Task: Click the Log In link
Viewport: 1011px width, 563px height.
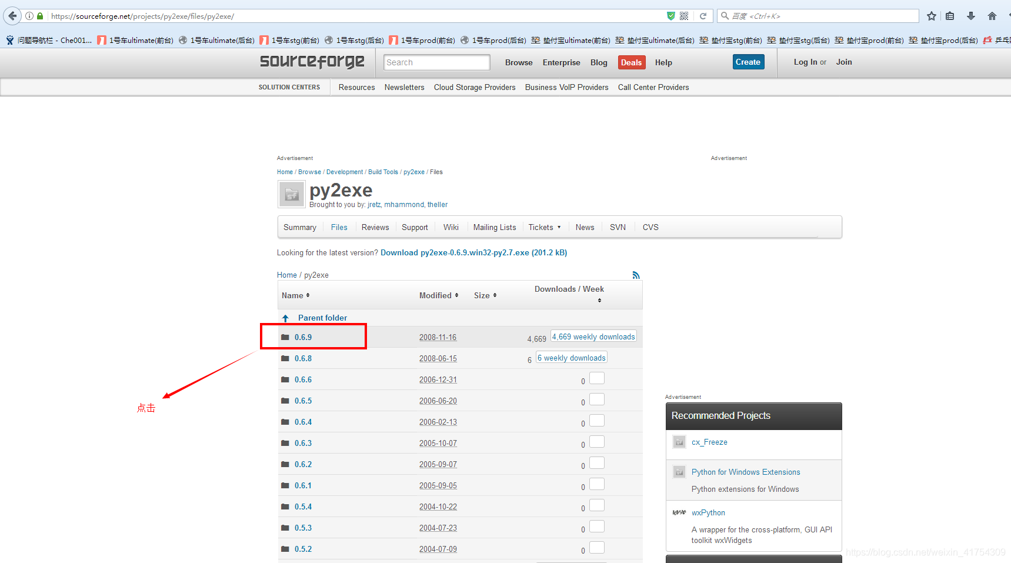Action: 805,62
